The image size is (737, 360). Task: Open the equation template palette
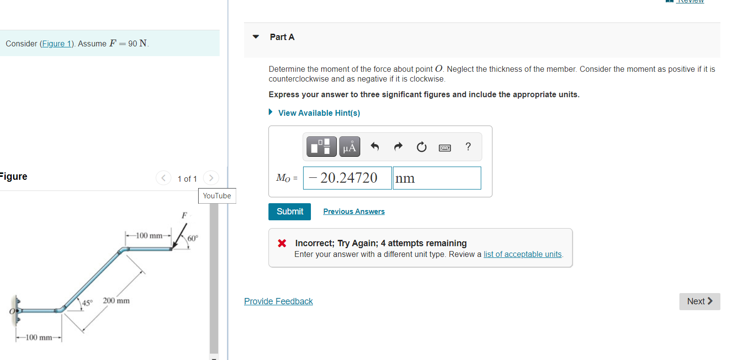click(321, 146)
